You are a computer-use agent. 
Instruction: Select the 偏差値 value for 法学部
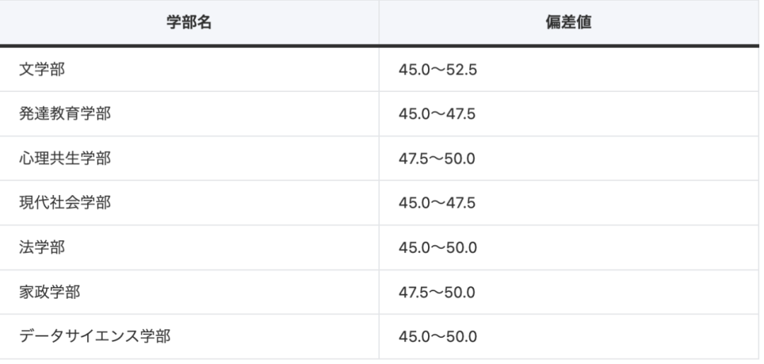[x=438, y=247]
